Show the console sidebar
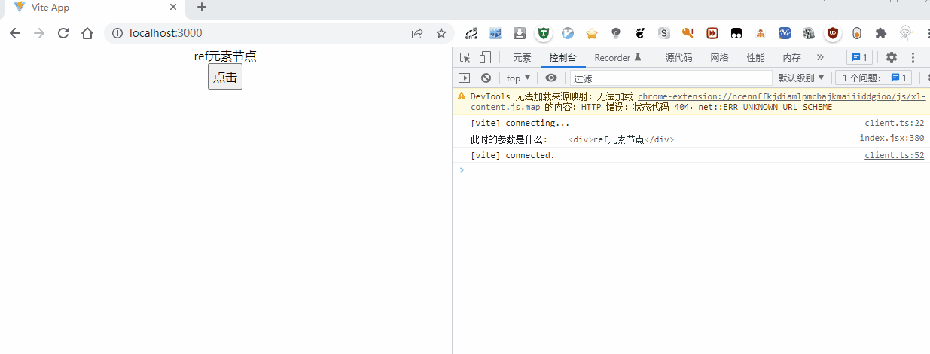 (x=465, y=78)
